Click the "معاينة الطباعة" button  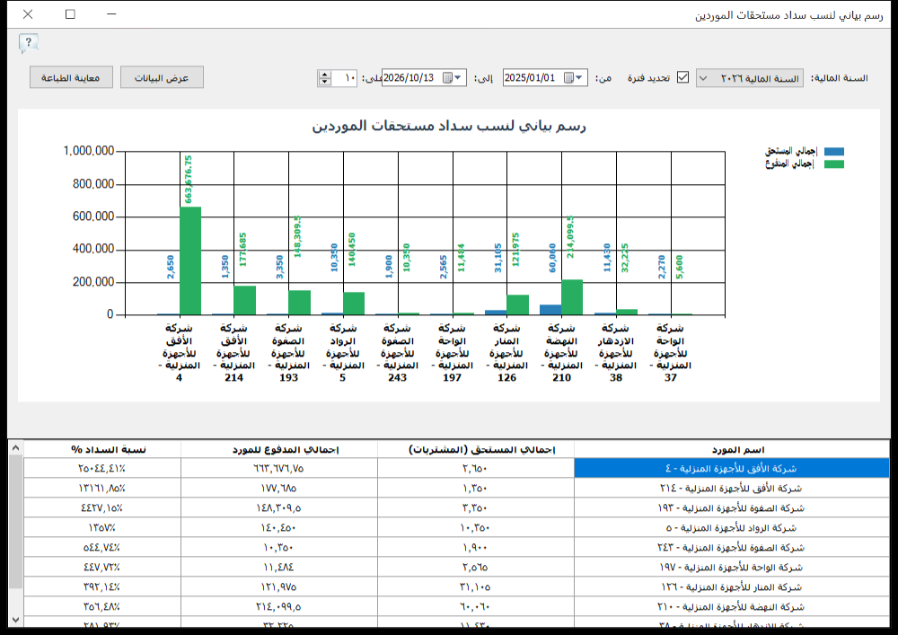71,77
